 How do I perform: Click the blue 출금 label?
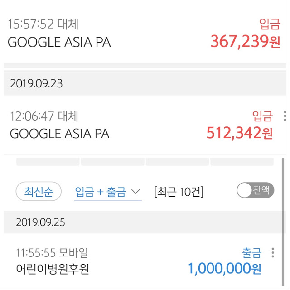tap(252, 253)
